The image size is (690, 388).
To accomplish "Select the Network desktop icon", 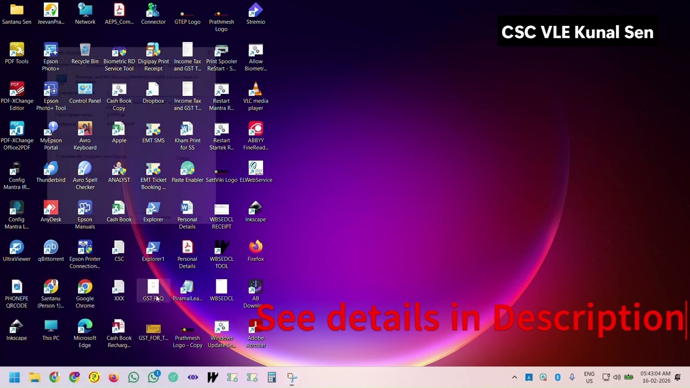I will click(x=85, y=14).
